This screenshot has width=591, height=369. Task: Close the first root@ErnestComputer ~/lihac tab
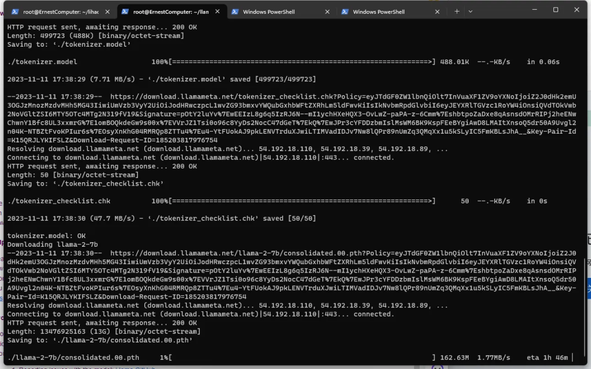(107, 12)
